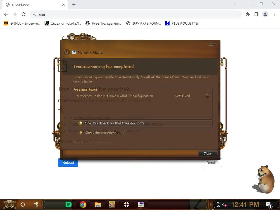Click the Not fixed status indicator icon

coord(207,95)
